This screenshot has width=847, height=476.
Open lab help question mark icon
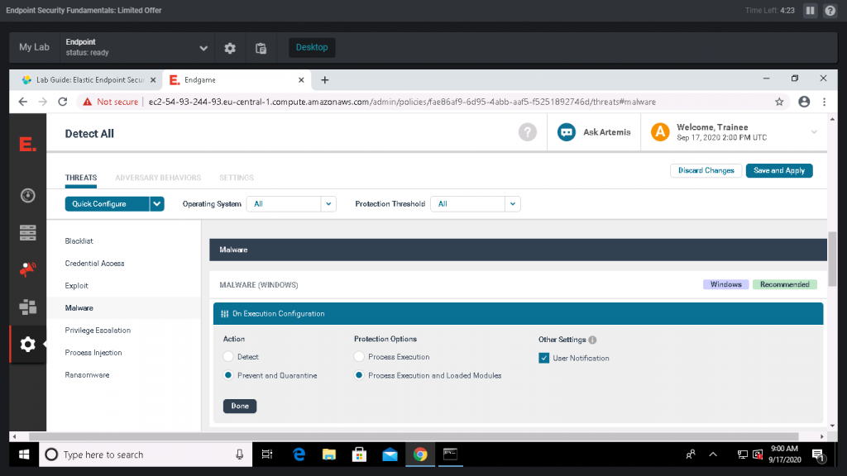pyautogui.click(x=830, y=10)
